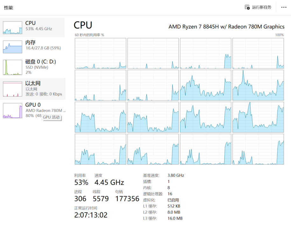The image size is (291, 227).
Task: Click the bottom-right logical processor graph
Action: (258, 149)
